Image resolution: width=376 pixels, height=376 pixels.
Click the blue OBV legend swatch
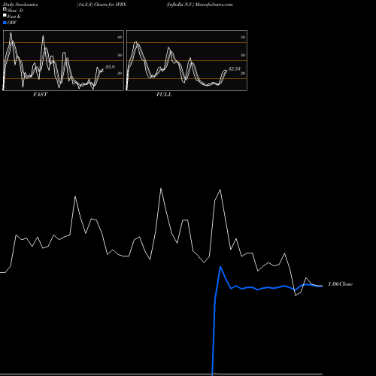(5, 23)
